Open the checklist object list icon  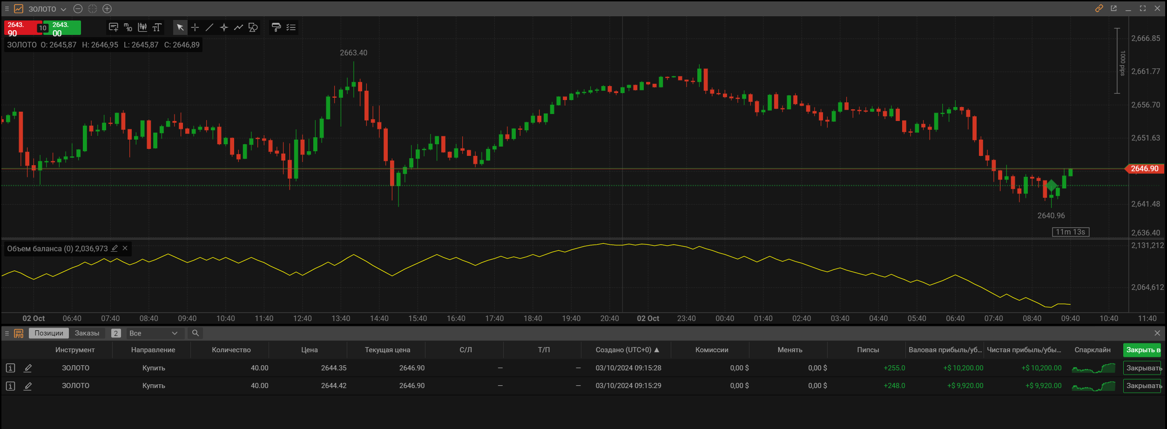(291, 27)
